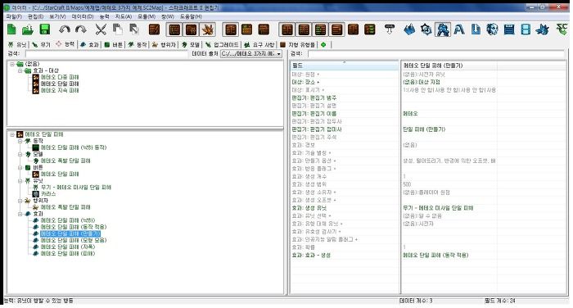Collapse the 유닛 branch in lower tree
Image resolution: width=573 pixels, height=308 pixels.
pyautogui.click(x=20, y=181)
